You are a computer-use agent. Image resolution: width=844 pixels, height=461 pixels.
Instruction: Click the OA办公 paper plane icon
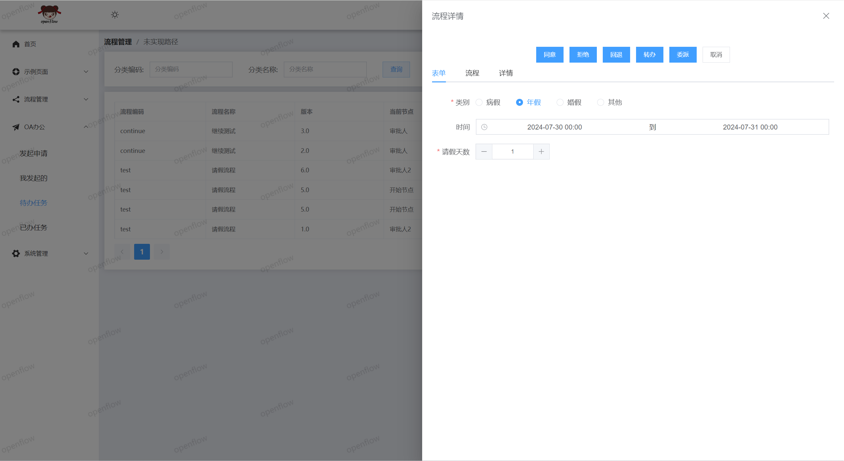point(16,127)
